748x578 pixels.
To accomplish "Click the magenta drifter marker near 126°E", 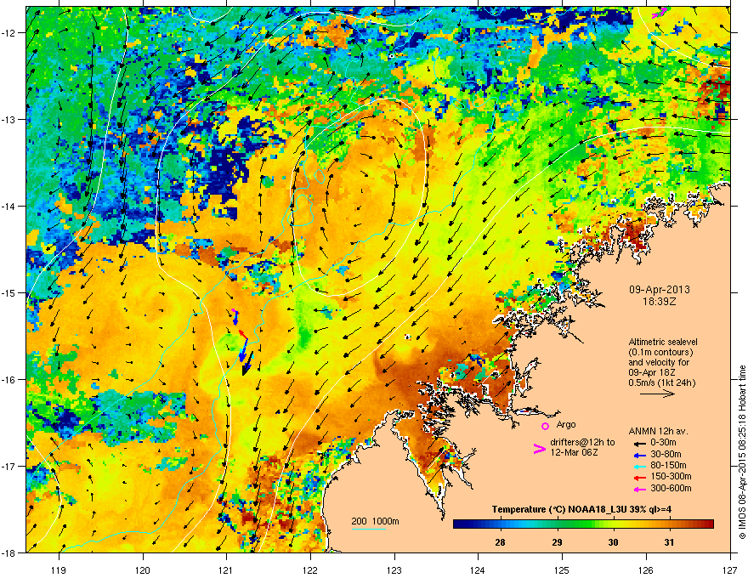I will [x=660, y=13].
